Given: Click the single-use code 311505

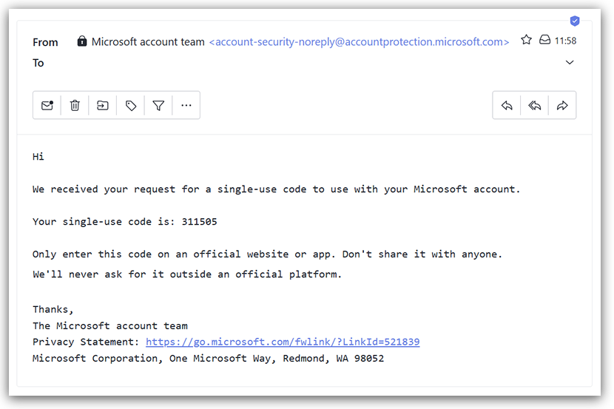Looking at the screenshot, I should coord(199,222).
